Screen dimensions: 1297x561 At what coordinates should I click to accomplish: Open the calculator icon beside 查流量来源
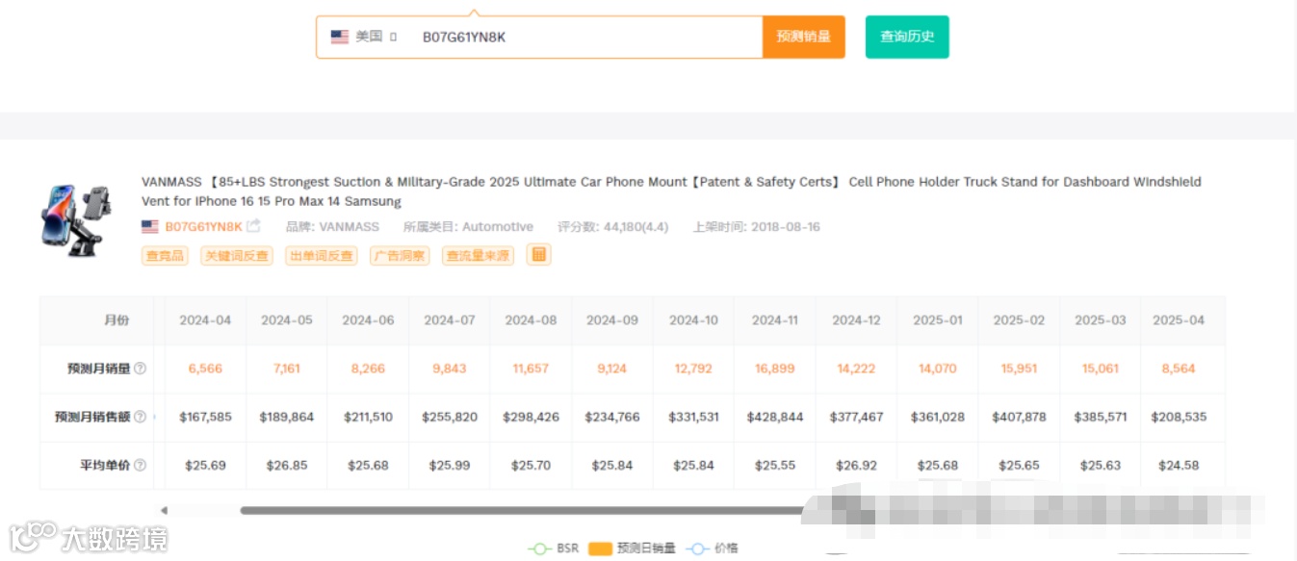539,255
